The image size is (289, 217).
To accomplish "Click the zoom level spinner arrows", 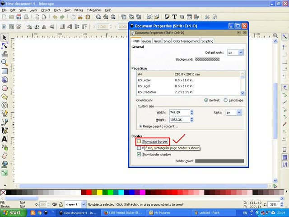I will [282, 204].
